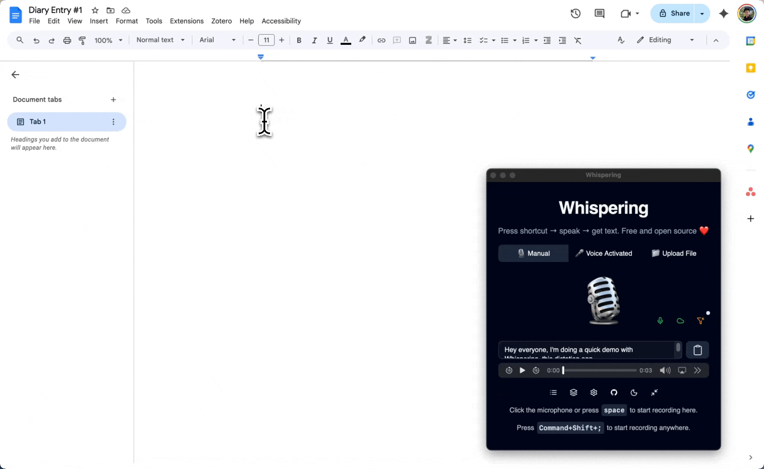The width and height of the screenshot is (764, 469).
Task: Open the Insert menu
Action: [x=99, y=21]
